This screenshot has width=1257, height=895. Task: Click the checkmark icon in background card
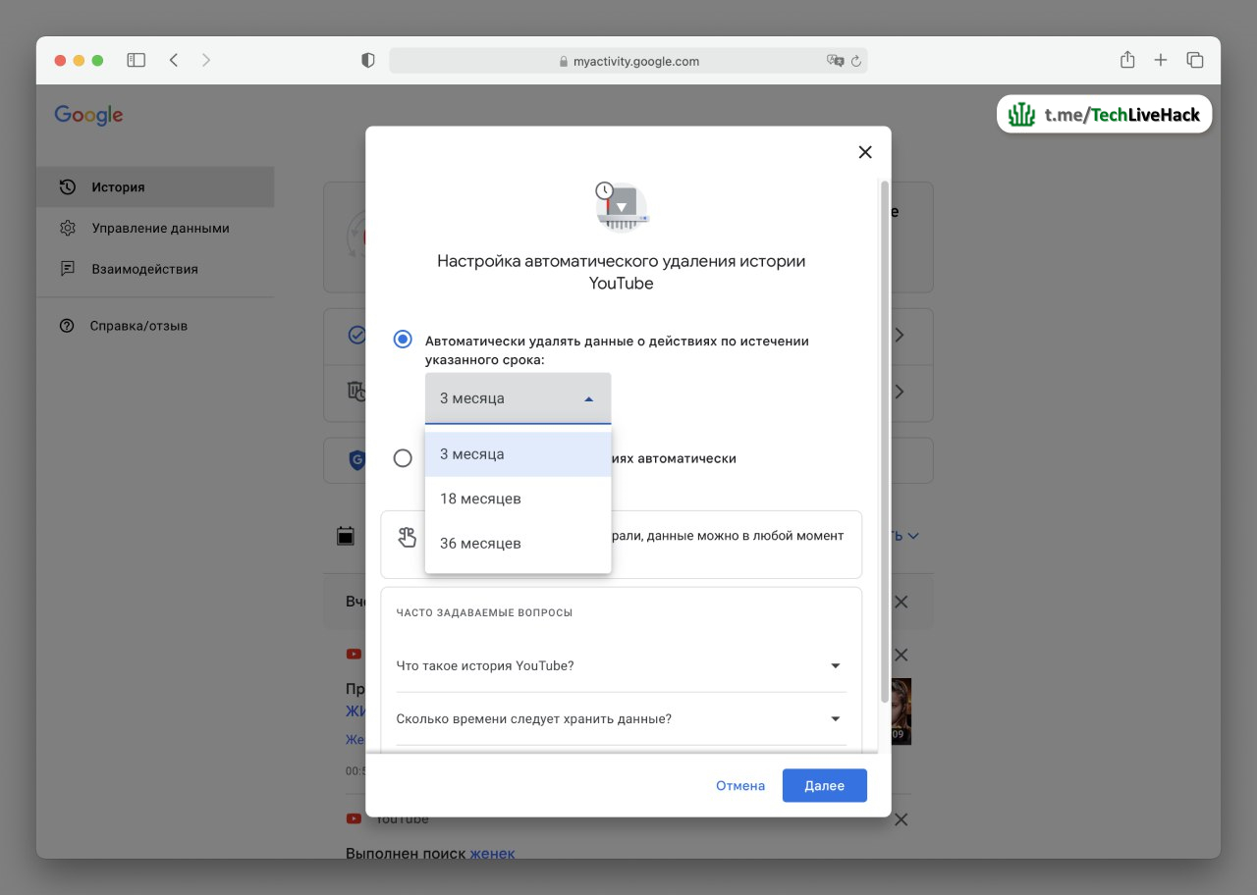point(356,336)
